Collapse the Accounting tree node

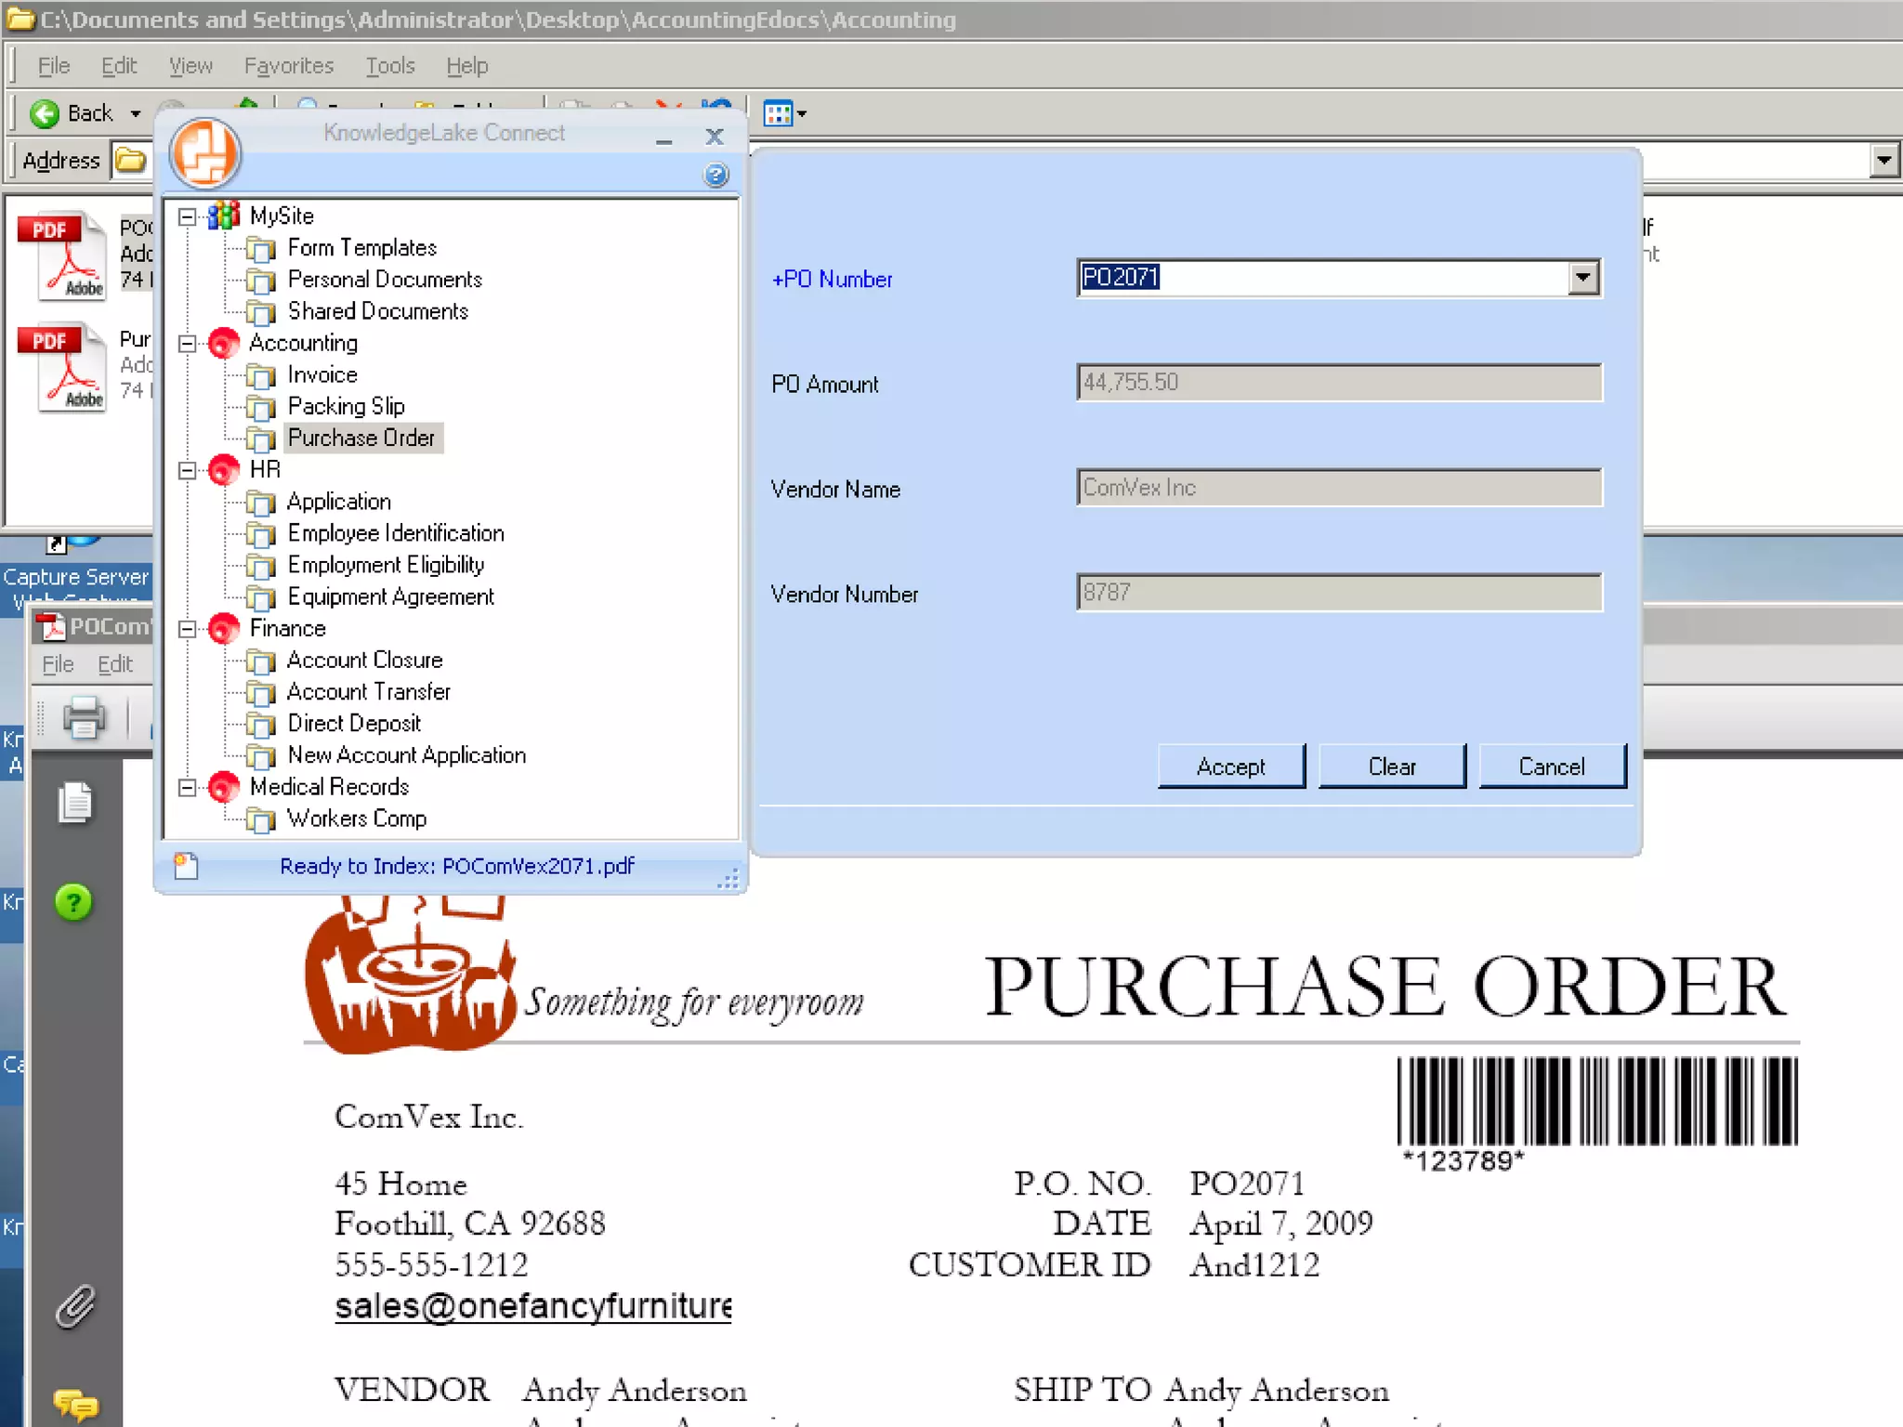(188, 344)
